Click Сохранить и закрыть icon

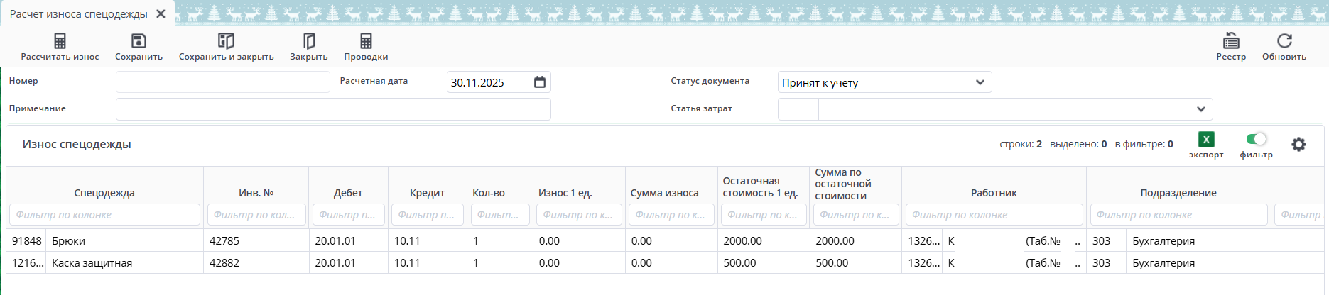[x=226, y=41]
